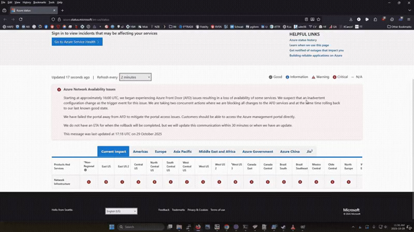Click the Critical icon under Brazil South
This screenshot has width=414, height=232.
pos(284,182)
